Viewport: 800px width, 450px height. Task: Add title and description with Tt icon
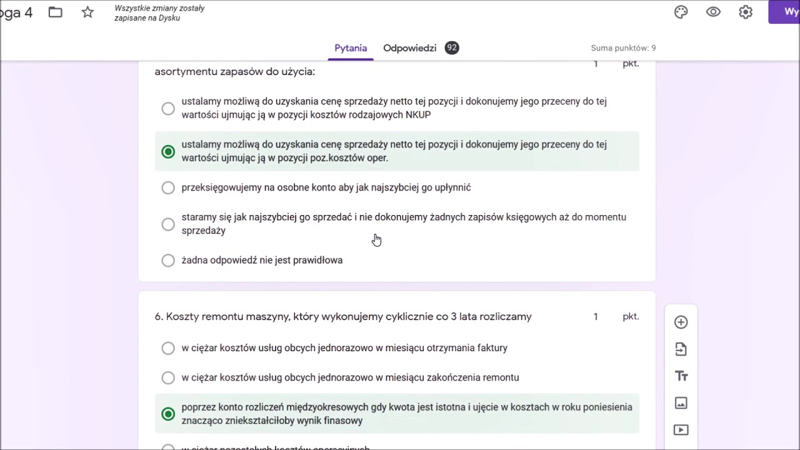(681, 376)
